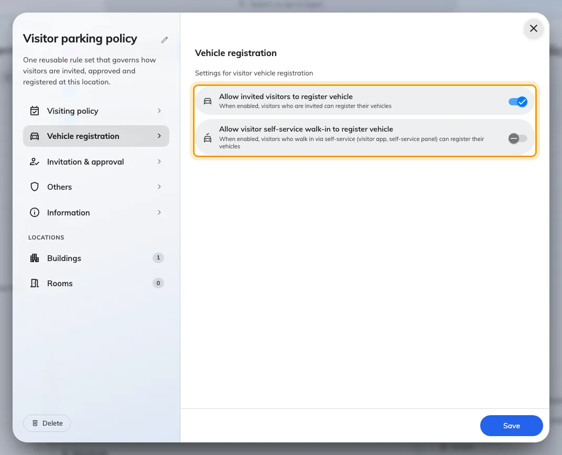Open the Buildings locations list
The height and width of the screenshot is (455, 562).
click(x=96, y=258)
